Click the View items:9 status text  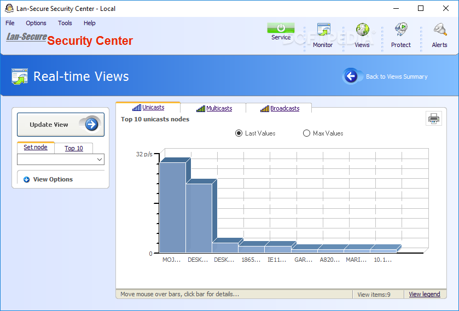[374, 295]
